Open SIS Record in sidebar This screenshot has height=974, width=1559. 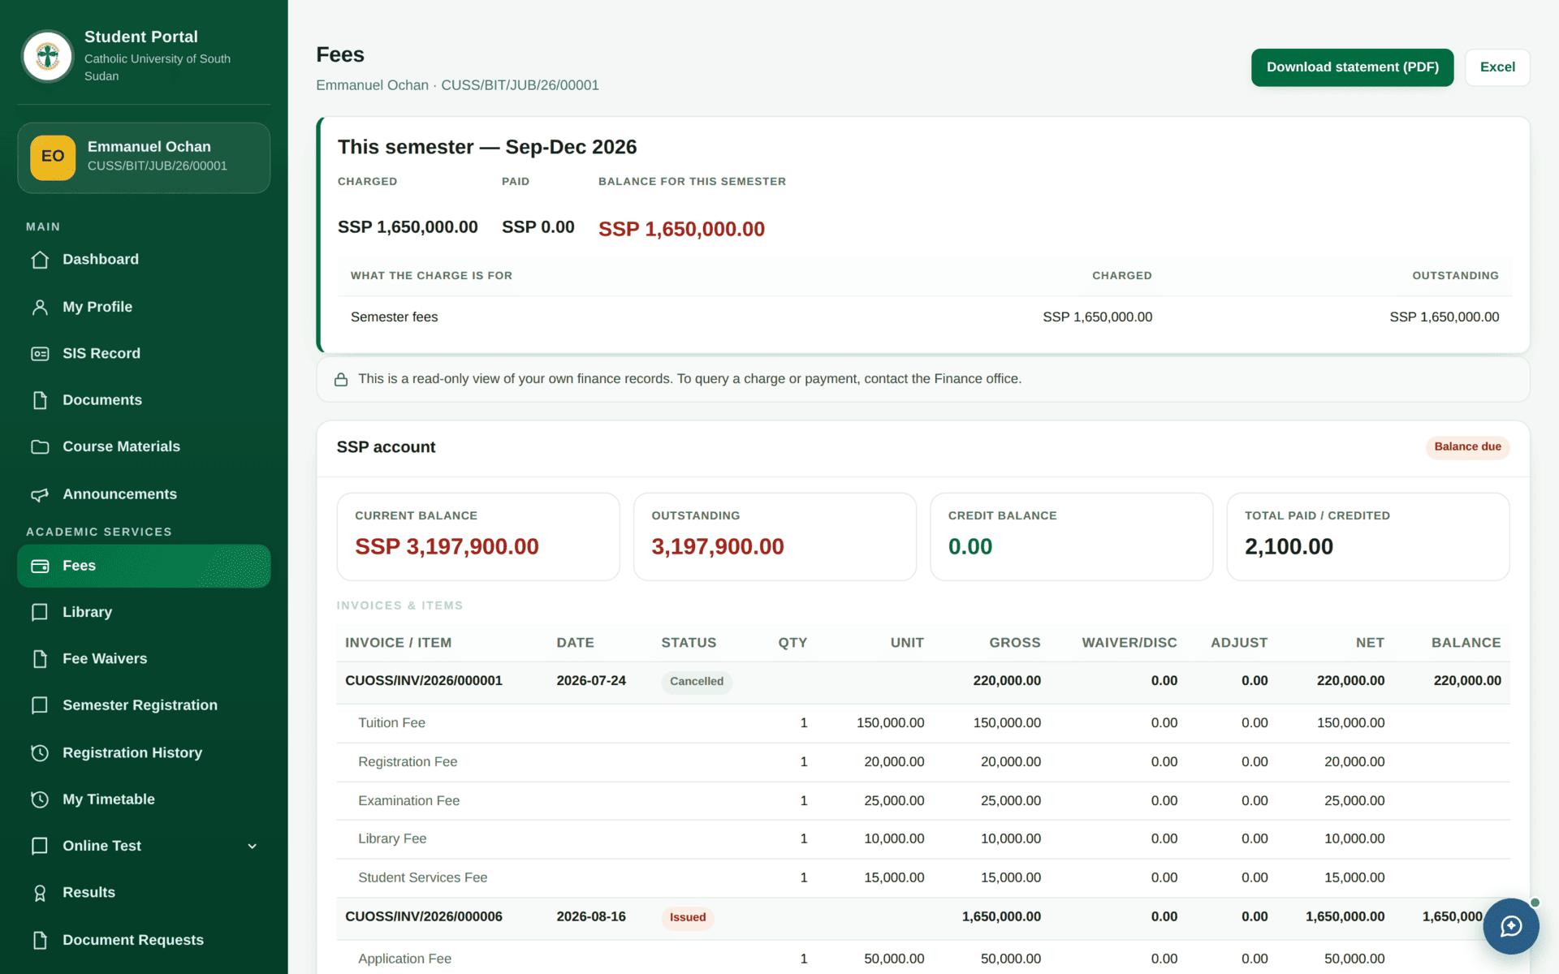[x=144, y=354]
